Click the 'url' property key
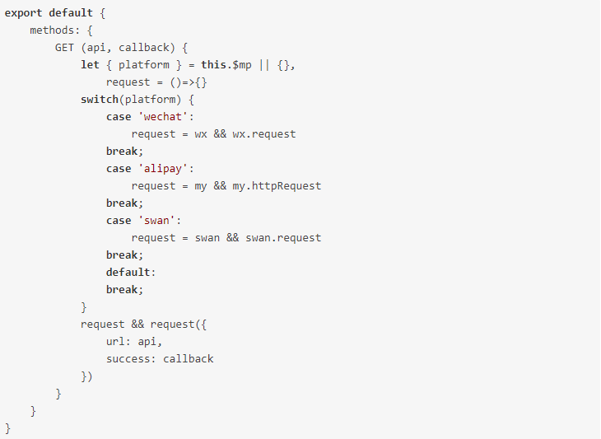 pos(116,342)
